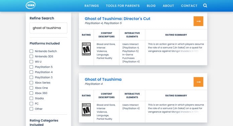
Task: Click the Rating Categories Included heading
Action: click(44, 122)
